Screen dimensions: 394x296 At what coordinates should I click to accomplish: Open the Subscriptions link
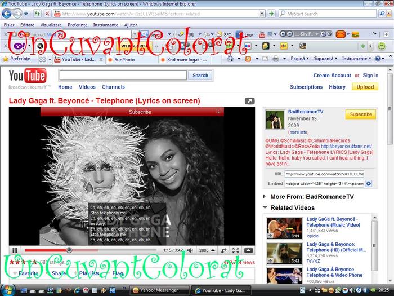click(306, 87)
